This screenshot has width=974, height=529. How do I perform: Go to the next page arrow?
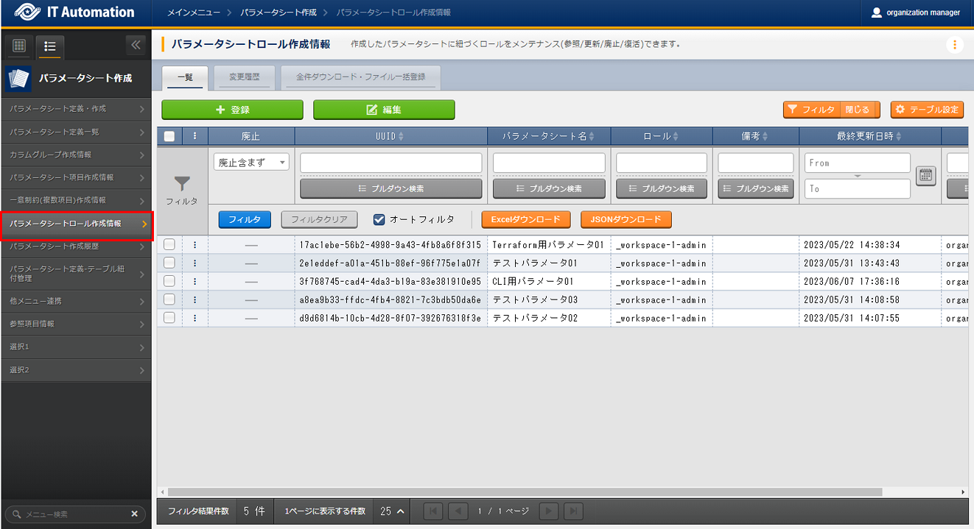(548, 511)
